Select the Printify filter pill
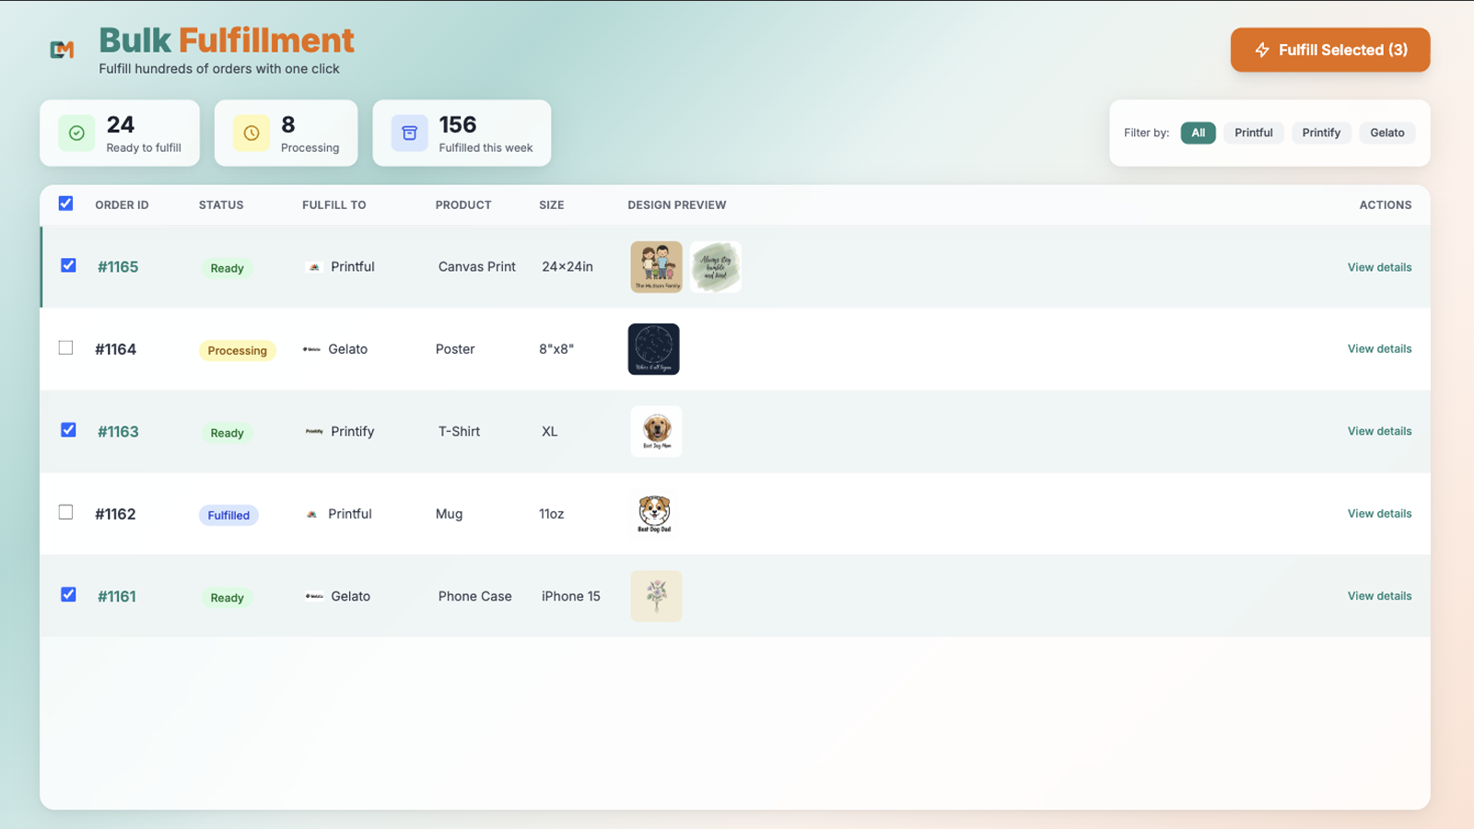Viewport: 1474px width, 829px height. (1321, 133)
